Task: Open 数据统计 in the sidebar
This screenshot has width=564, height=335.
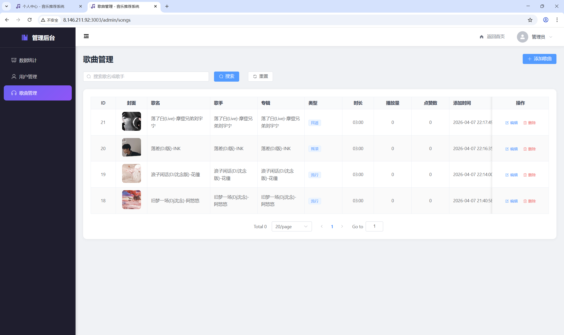Action: click(x=28, y=60)
